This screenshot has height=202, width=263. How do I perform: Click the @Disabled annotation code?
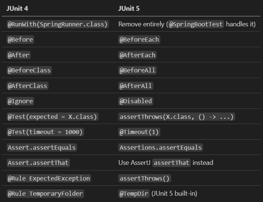click(x=136, y=101)
